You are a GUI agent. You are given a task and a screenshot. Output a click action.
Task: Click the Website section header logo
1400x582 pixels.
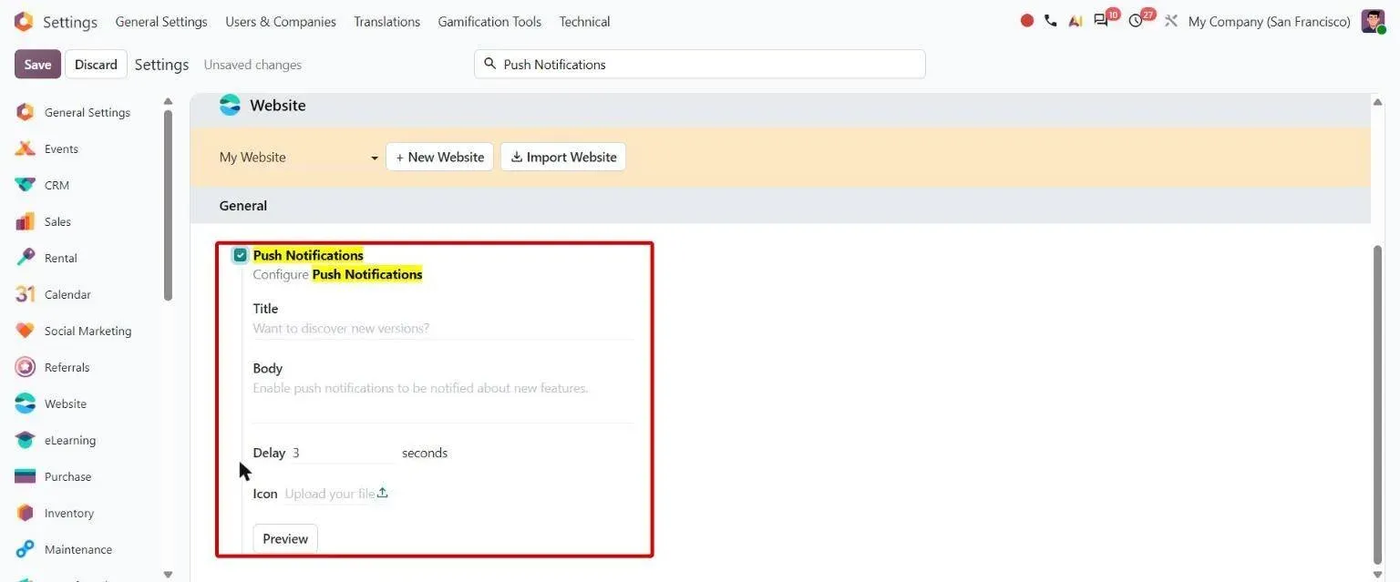point(230,105)
